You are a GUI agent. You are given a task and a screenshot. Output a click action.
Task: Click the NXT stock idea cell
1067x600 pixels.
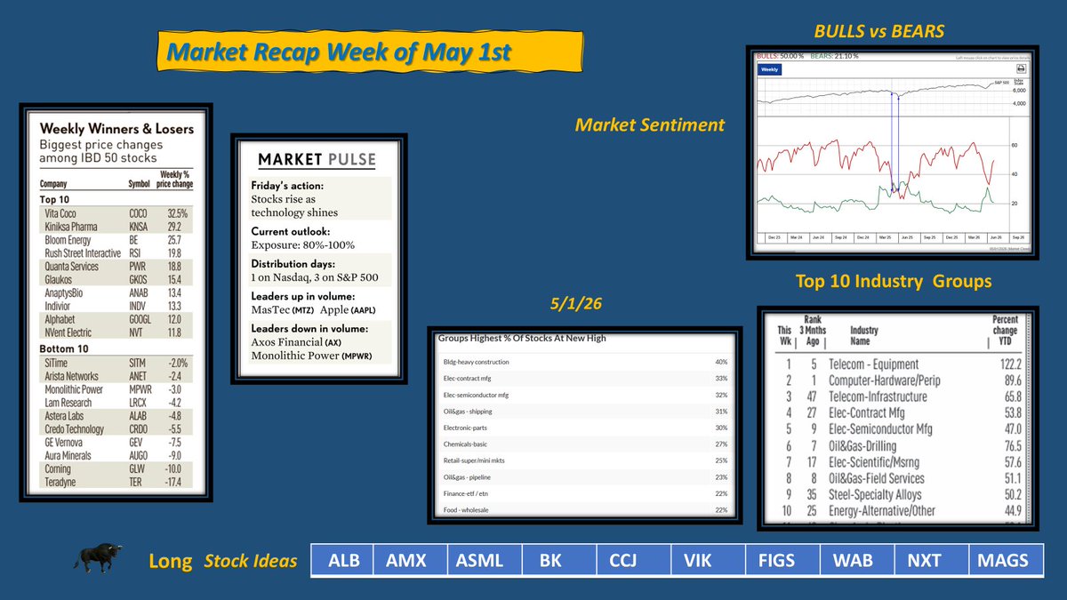pyautogui.click(x=931, y=560)
